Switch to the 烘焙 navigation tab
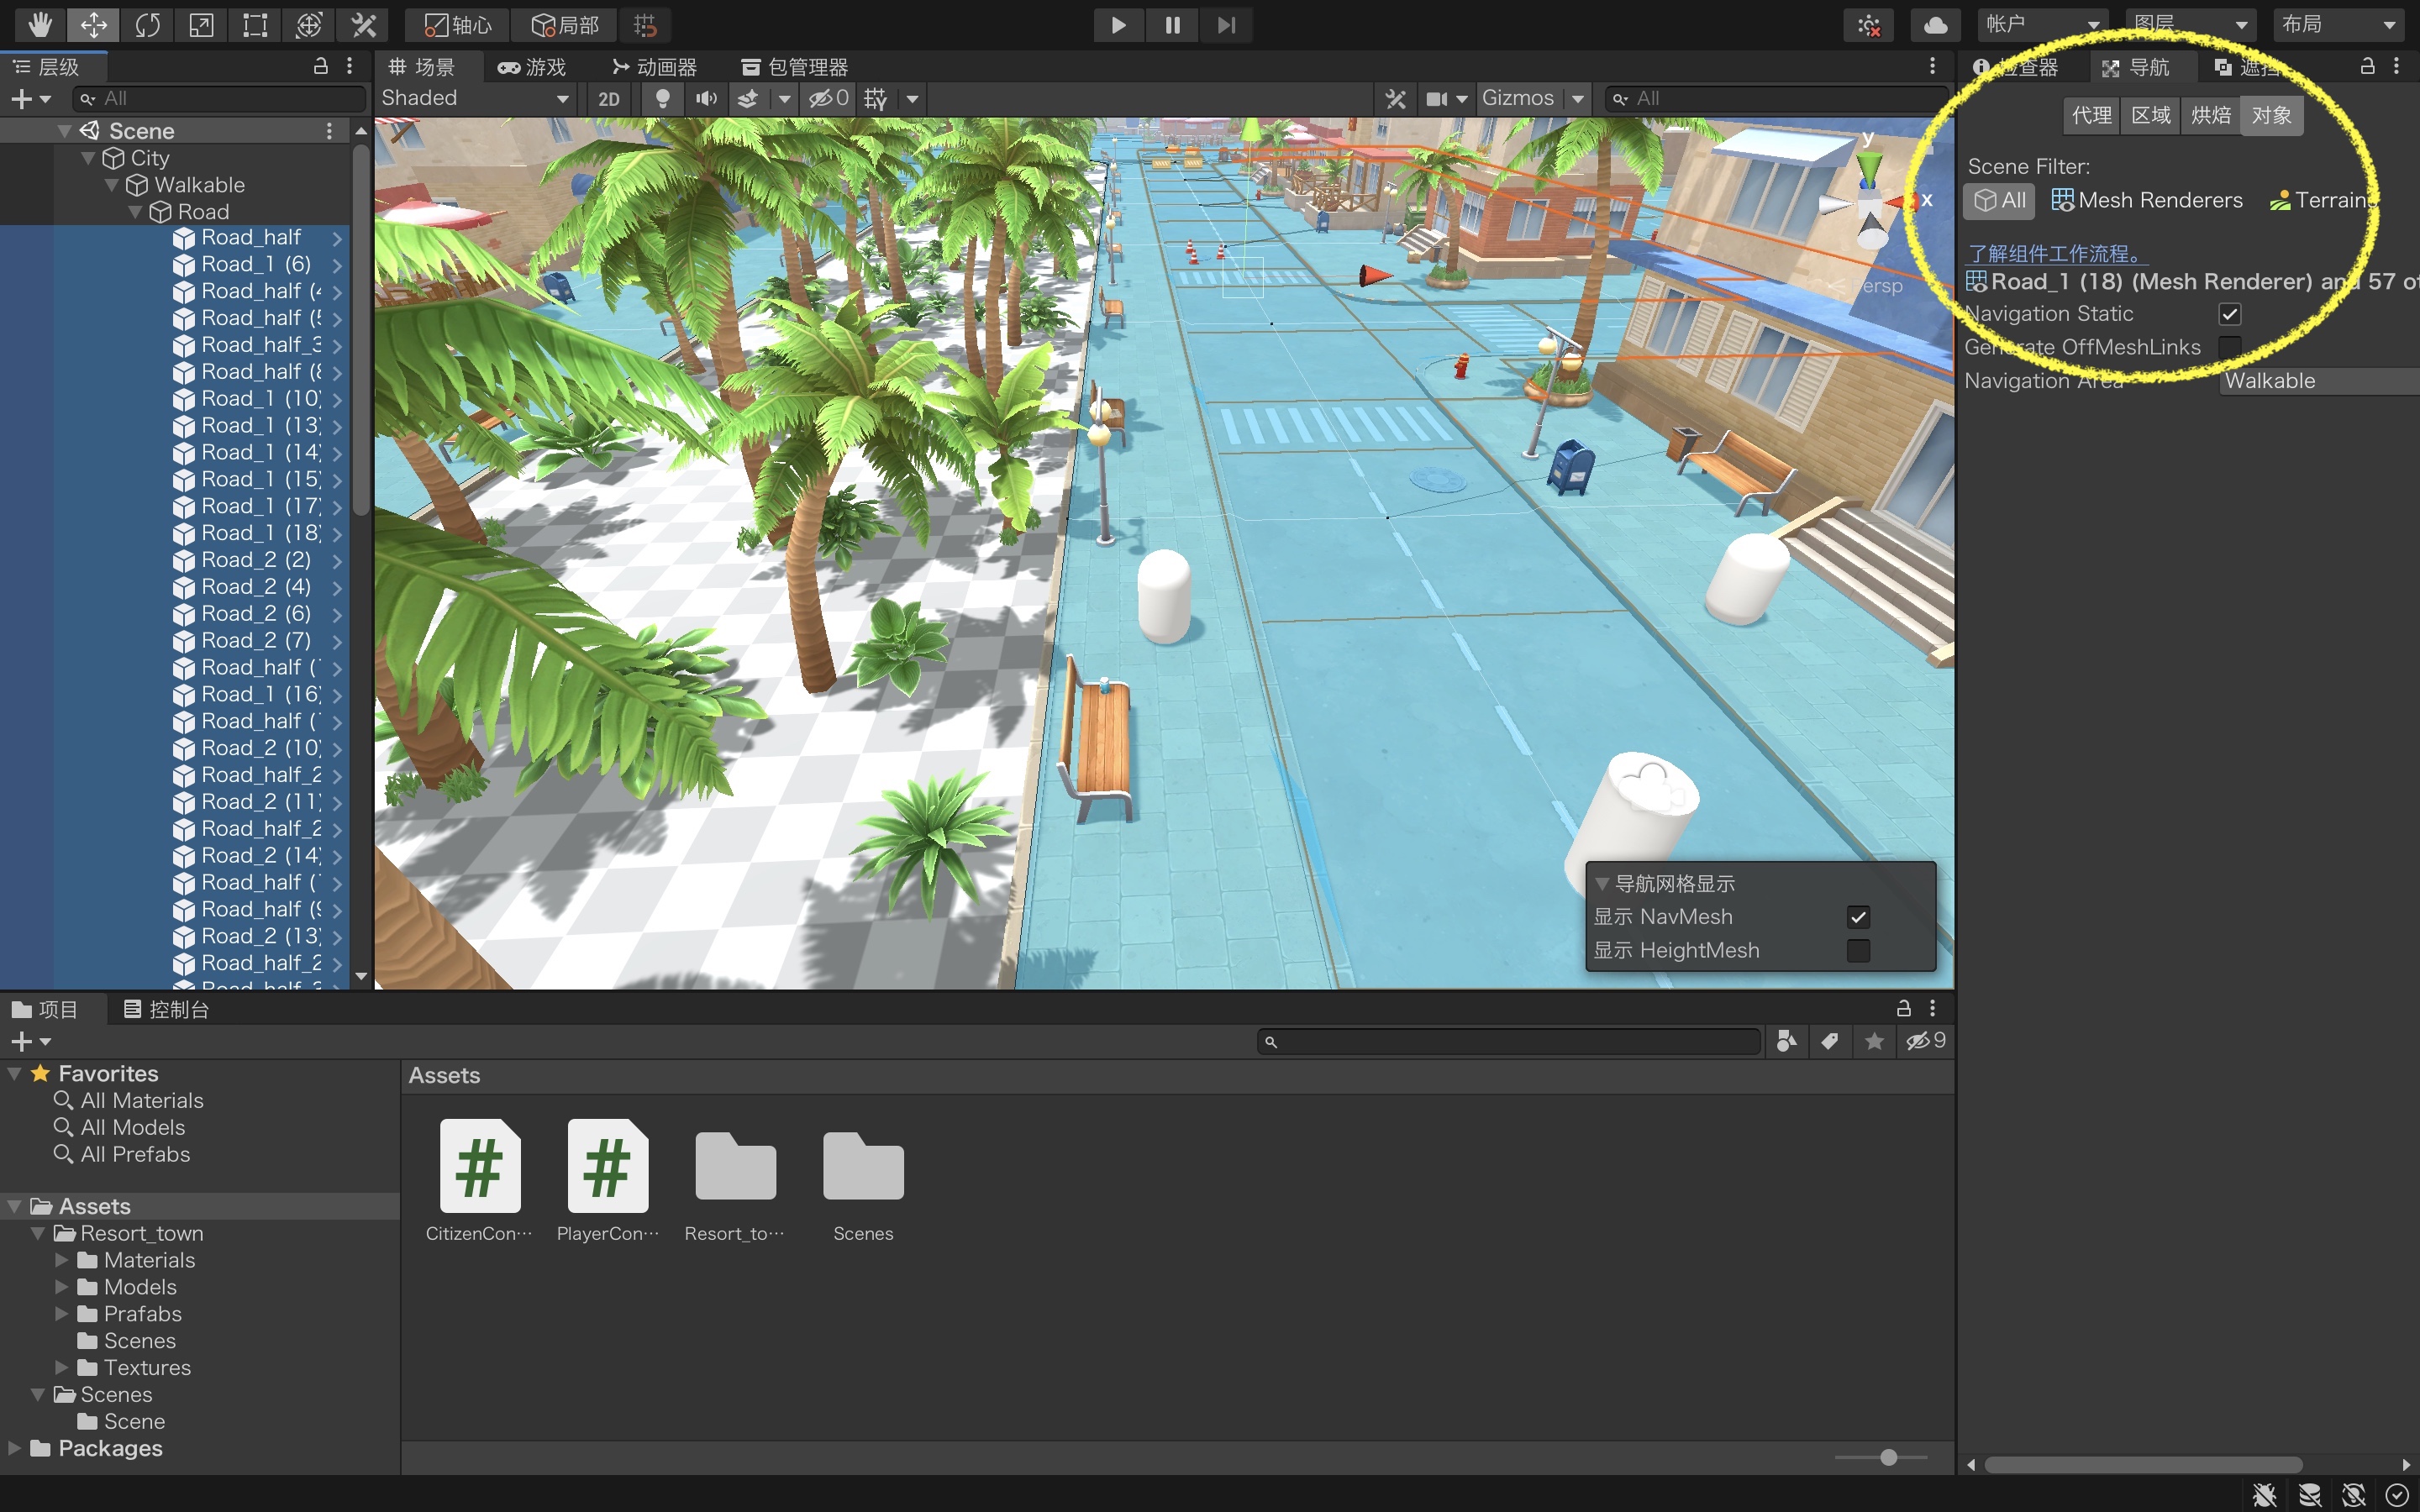Image resolution: width=2420 pixels, height=1512 pixels. [2210, 115]
